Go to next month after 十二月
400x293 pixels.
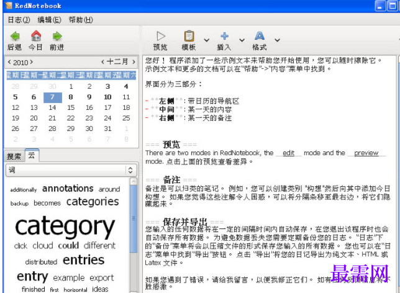[134, 61]
